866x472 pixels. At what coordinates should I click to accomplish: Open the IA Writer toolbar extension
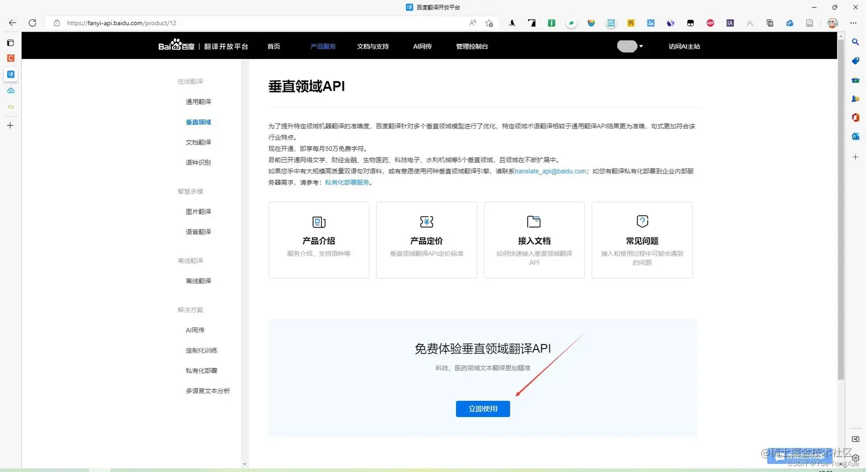[x=730, y=23]
